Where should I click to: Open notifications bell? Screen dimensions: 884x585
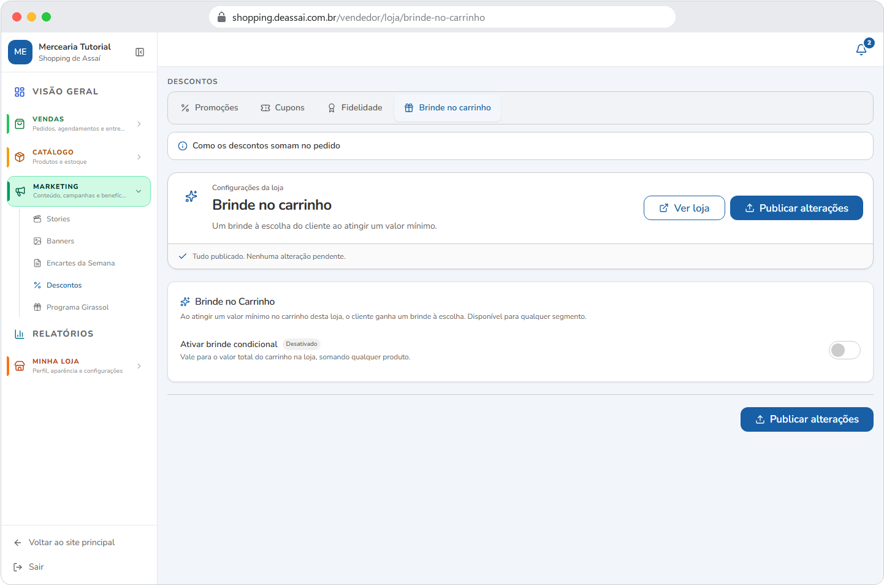coord(861,50)
